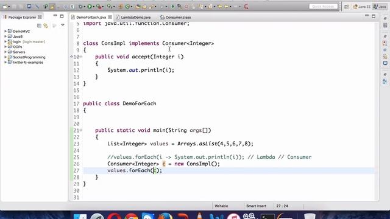Click the '27 : 24' cursor position status
Viewport: 390px width, 219px height.
282,206
